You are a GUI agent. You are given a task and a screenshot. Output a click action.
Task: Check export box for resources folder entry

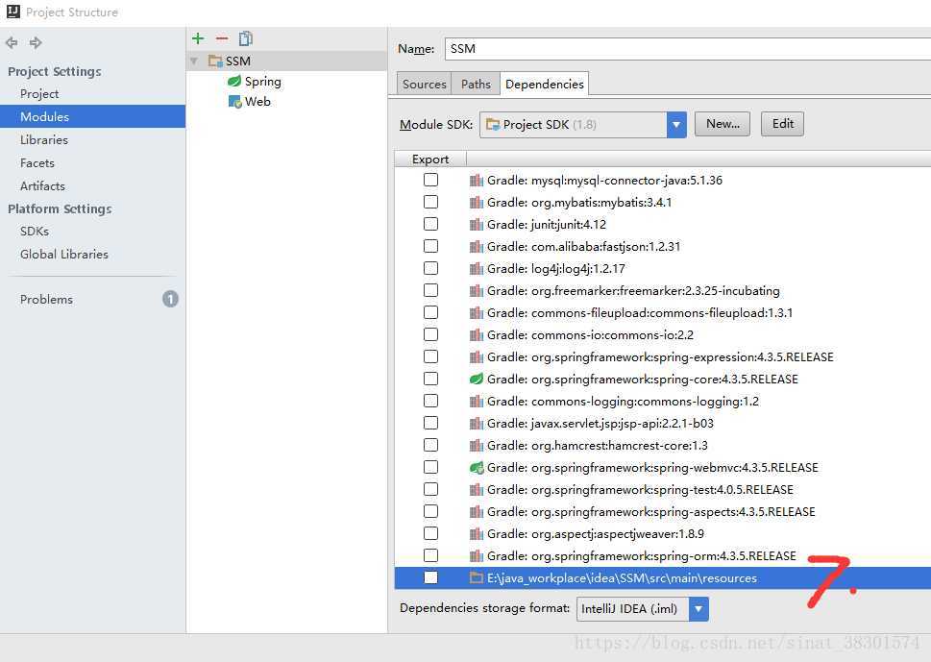click(431, 577)
